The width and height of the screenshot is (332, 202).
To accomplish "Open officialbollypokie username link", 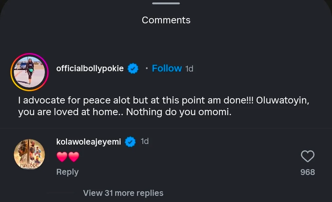I will click(90, 68).
